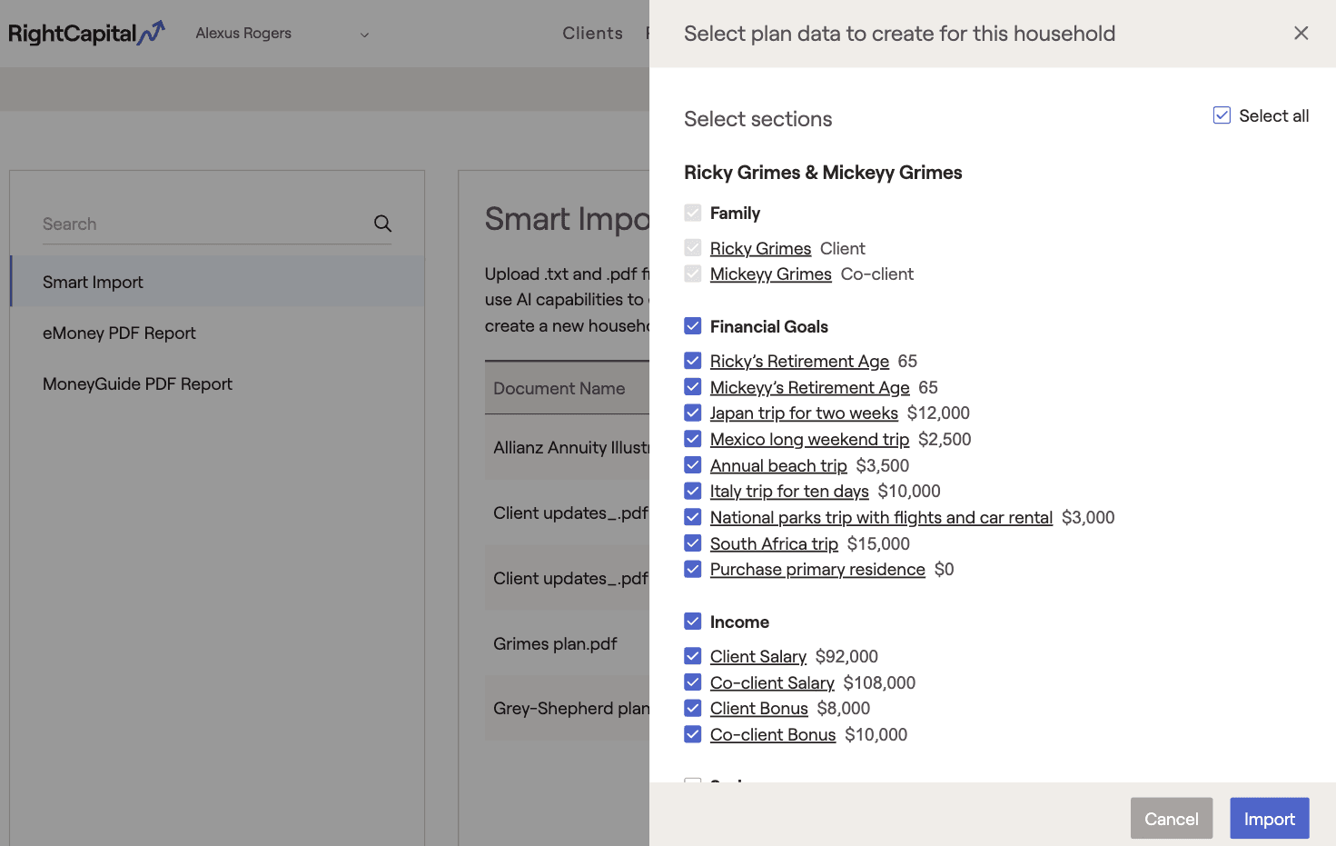Uncheck Purchase primary residence checkbox

(x=693, y=569)
